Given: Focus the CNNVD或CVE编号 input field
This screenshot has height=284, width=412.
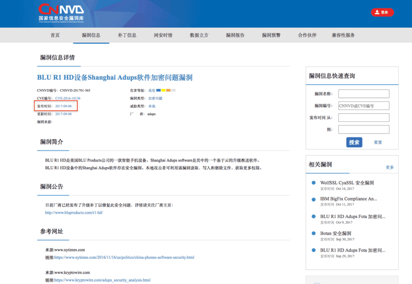Looking at the screenshot, I should pyautogui.click(x=364, y=105).
